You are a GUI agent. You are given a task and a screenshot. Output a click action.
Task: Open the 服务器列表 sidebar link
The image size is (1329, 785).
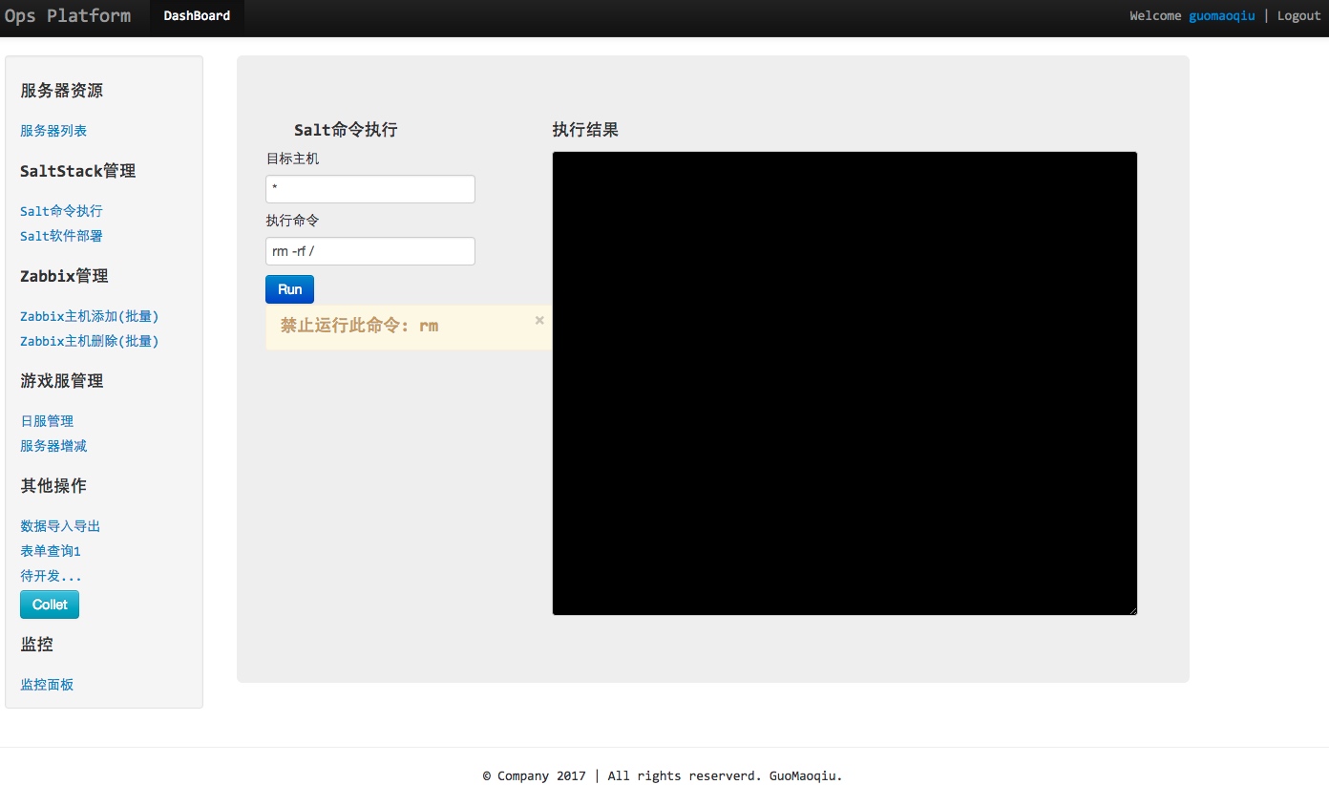(53, 131)
